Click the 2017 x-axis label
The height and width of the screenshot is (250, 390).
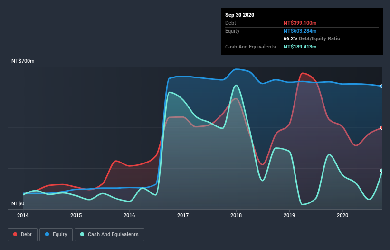point(183,215)
